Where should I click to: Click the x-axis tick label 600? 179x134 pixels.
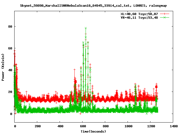click(x=83, y=126)
